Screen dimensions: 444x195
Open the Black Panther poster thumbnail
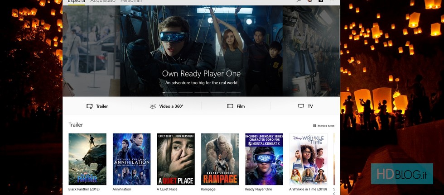87,159
